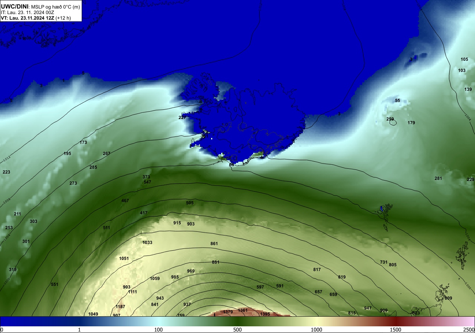Click the map value '943'
Viewport: 475px width, 333px height.
160,298
